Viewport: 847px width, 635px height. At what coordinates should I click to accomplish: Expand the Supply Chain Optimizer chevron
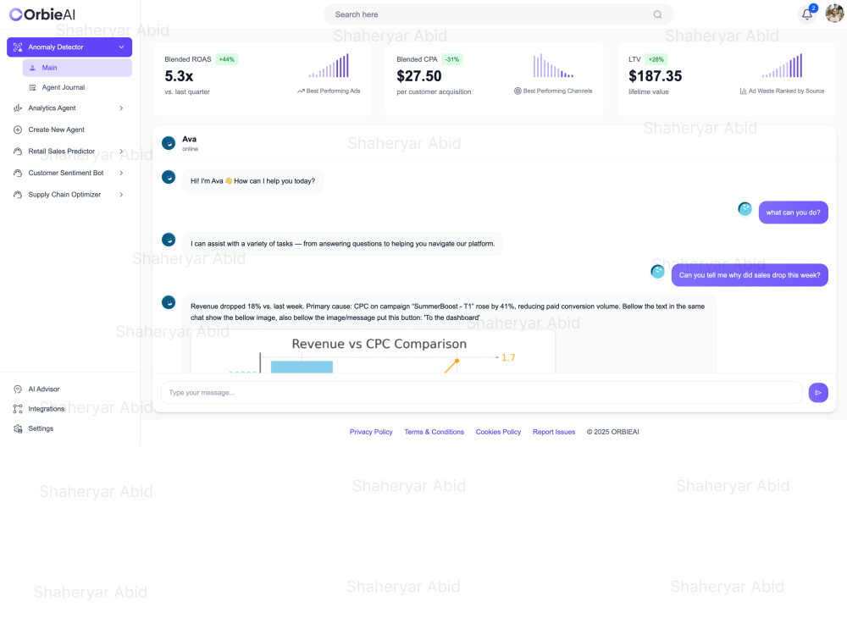[121, 195]
